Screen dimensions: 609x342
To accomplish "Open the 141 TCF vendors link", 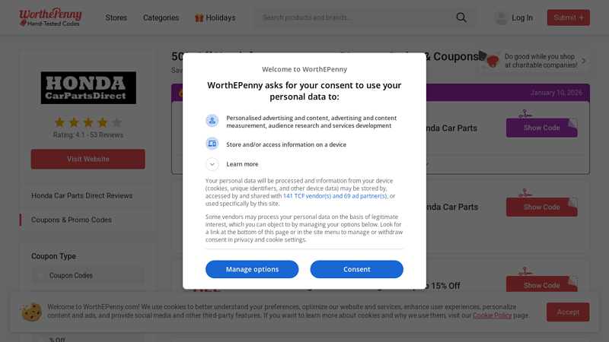I will point(335,196).
